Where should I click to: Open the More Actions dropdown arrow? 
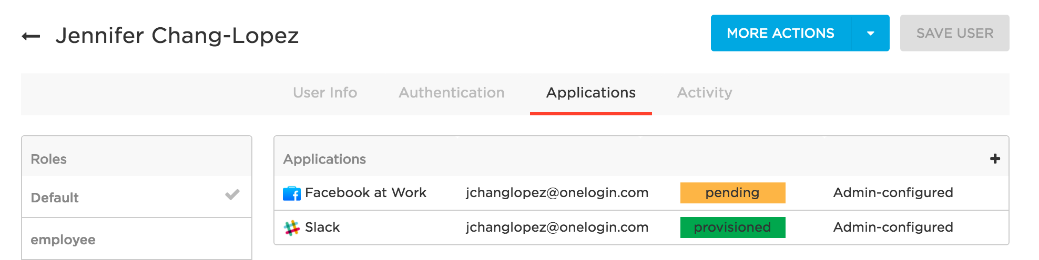pyautogui.click(x=870, y=33)
